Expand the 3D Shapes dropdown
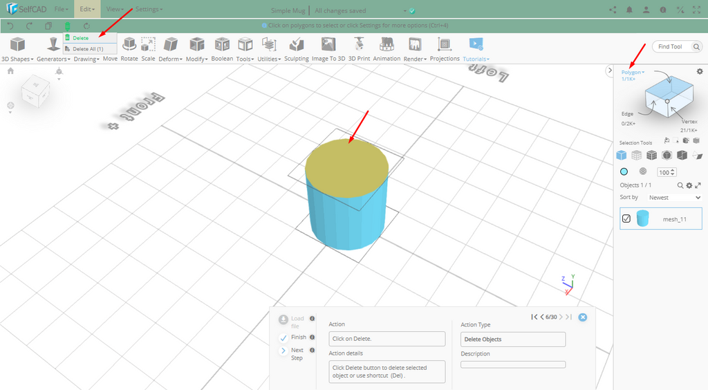 [17, 50]
